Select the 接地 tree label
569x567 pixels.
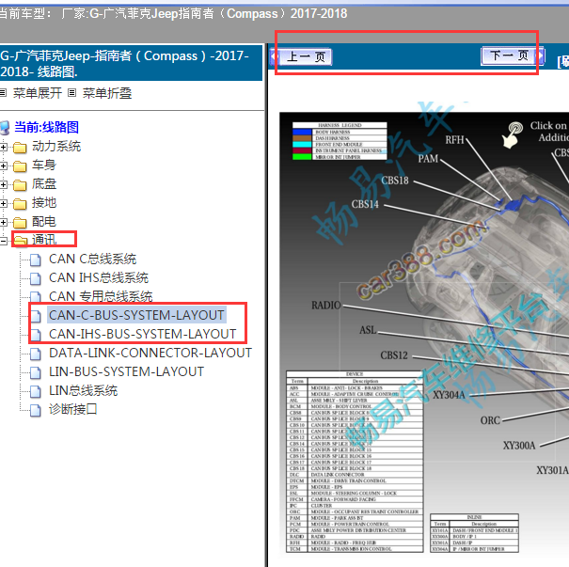coord(44,203)
